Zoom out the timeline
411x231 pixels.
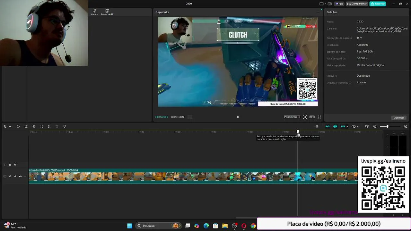[x=375, y=126]
